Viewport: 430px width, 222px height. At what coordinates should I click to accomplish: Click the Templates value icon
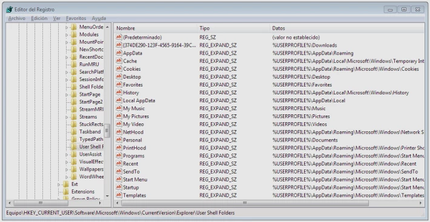[x=119, y=195]
